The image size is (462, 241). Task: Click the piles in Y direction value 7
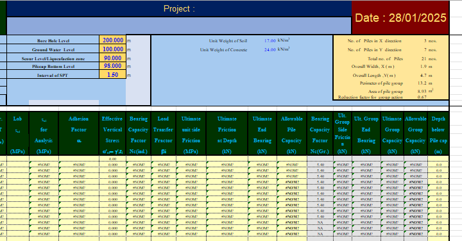click(425, 50)
